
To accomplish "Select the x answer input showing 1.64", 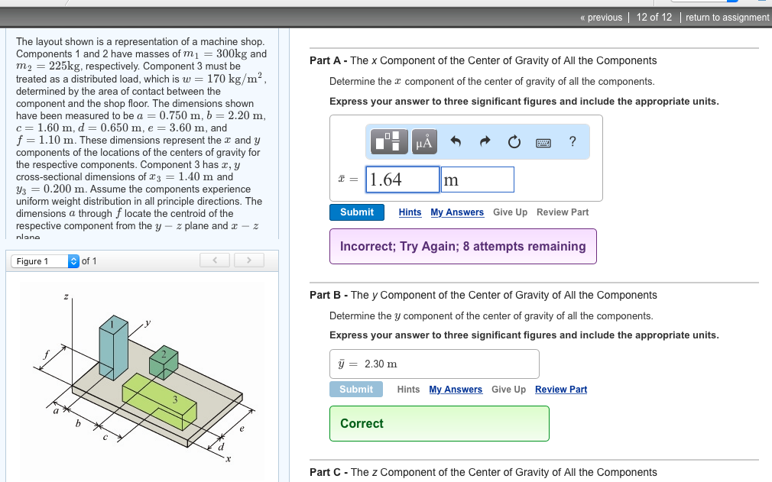I will [401, 179].
